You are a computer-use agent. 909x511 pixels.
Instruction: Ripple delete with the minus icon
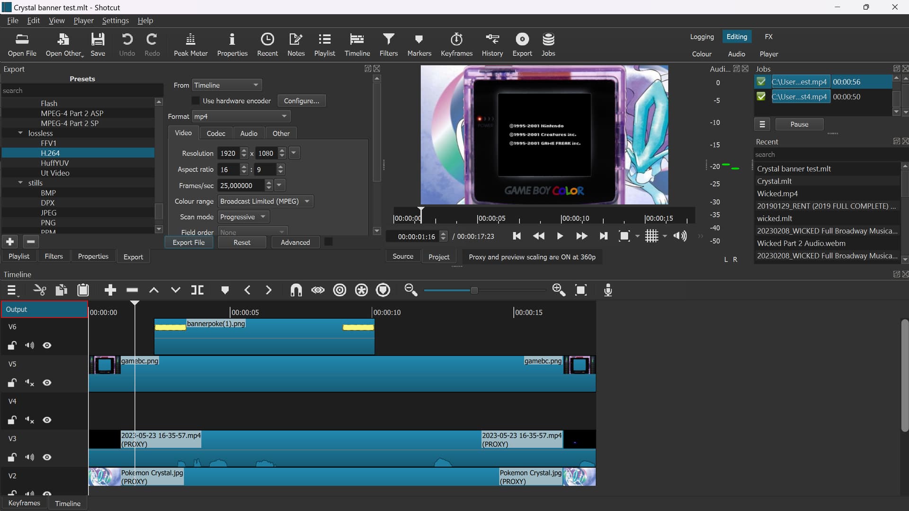[x=132, y=290]
